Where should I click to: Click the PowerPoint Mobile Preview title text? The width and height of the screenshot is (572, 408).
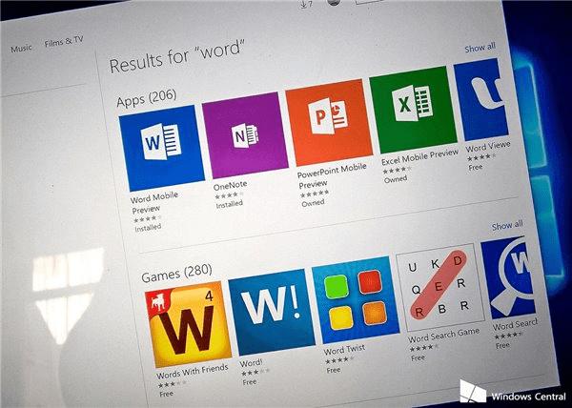[332, 175]
